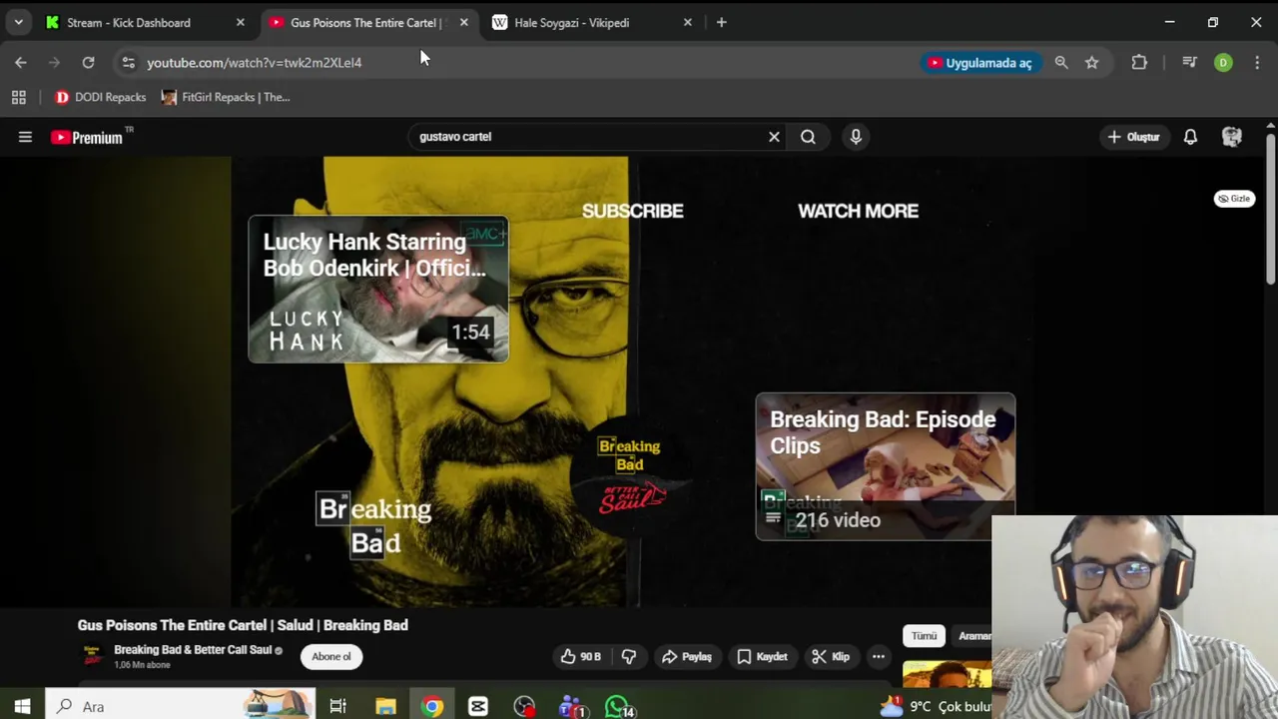Viewport: 1278px width, 719px height.
Task: Close the Hale Soygazi tab
Action: coord(687,22)
